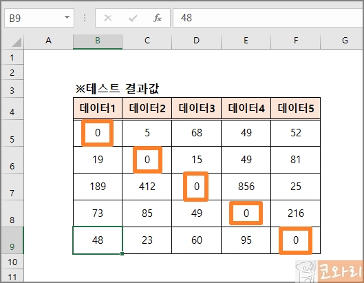The image size is (364, 283).
Task: Click the 0 cell under 데이터1
Action: pos(98,133)
